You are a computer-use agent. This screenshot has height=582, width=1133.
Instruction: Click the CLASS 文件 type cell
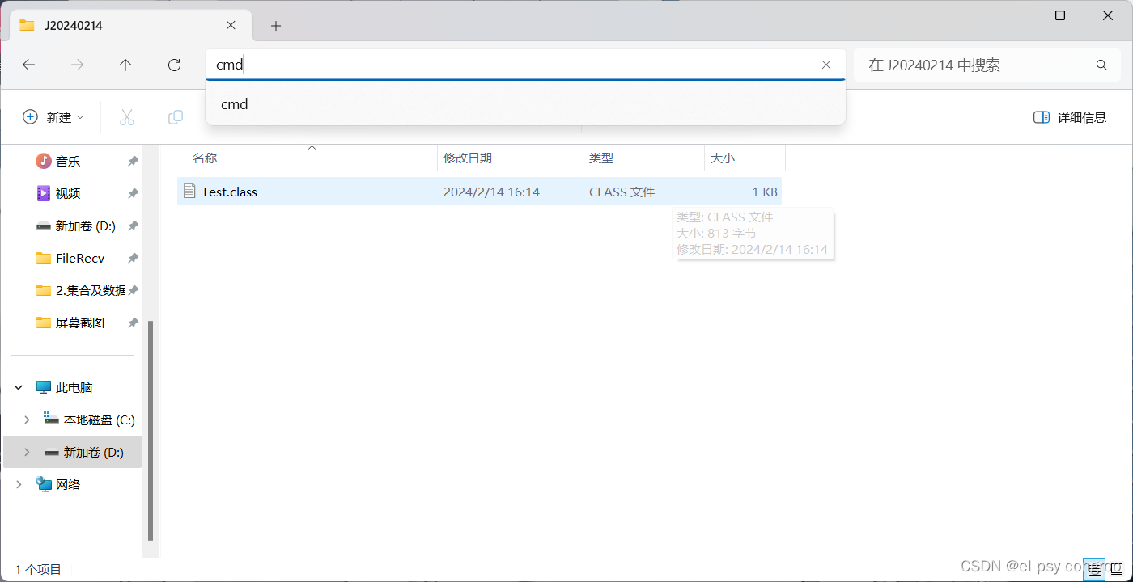(x=622, y=192)
